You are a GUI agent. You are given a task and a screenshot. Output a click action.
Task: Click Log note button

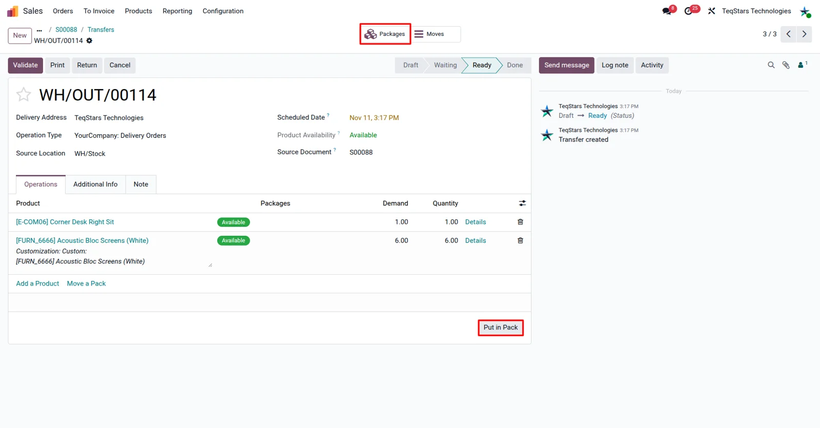615,65
